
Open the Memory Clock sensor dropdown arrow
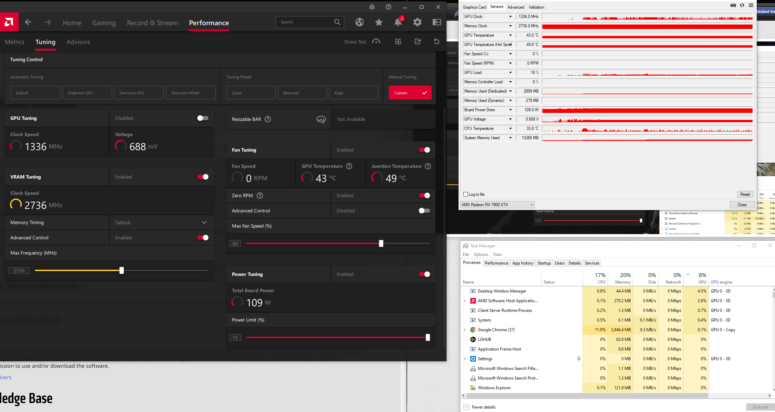(x=510, y=26)
